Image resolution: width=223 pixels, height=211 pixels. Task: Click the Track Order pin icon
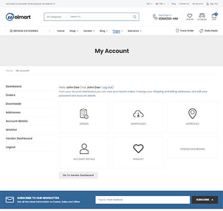pos(177,31)
